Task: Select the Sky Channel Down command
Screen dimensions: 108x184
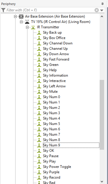Action: tap(58, 43)
